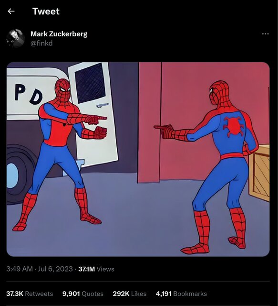The image size is (278, 306).
Task: Click the van's wheel in the image
Action: (19, 175)
